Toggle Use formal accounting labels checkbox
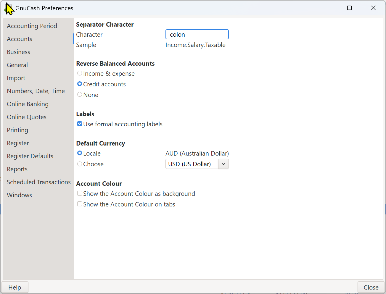This screenshot has width=386, height=294. coord(80,124)
